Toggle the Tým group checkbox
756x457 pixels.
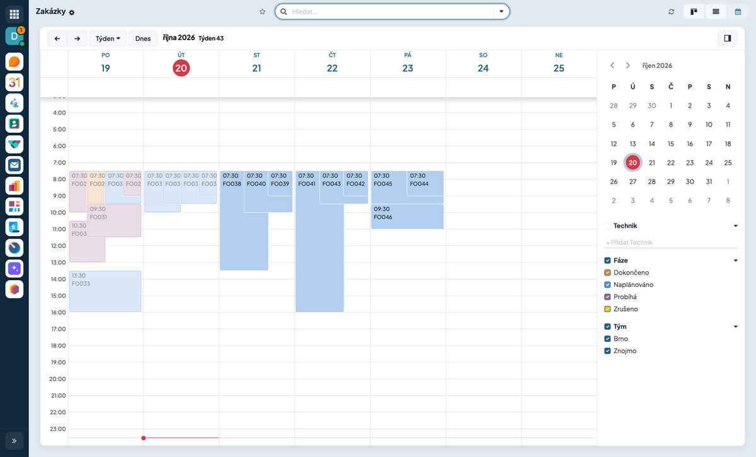point(607,327)
